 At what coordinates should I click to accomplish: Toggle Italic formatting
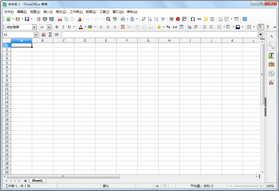coord(63,27)
